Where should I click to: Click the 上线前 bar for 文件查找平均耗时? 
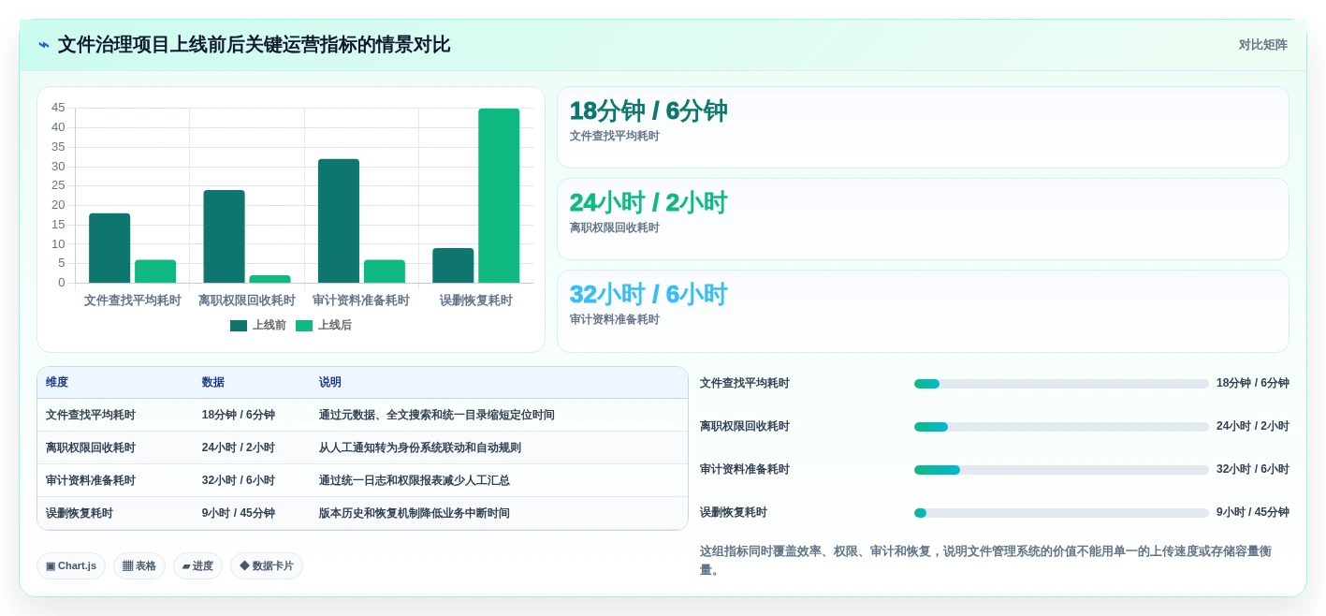[x=109, y=248]
